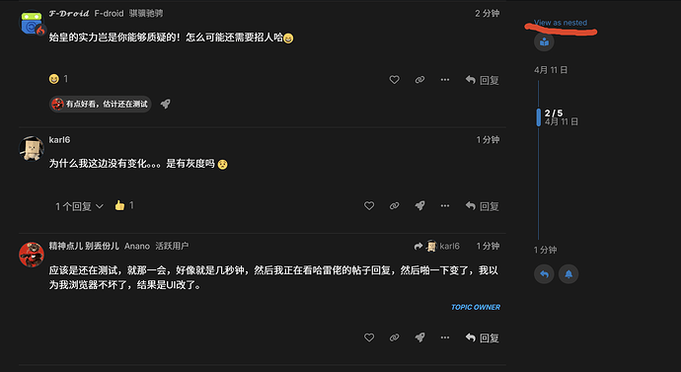Viewport: 681px width, 372px height.
Task: Click rocket boost icon beside 有点好看 tag
Action: tap(166, 104)
